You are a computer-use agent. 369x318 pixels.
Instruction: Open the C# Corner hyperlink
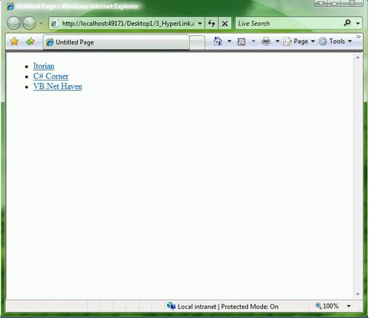[x=51, y=76]
